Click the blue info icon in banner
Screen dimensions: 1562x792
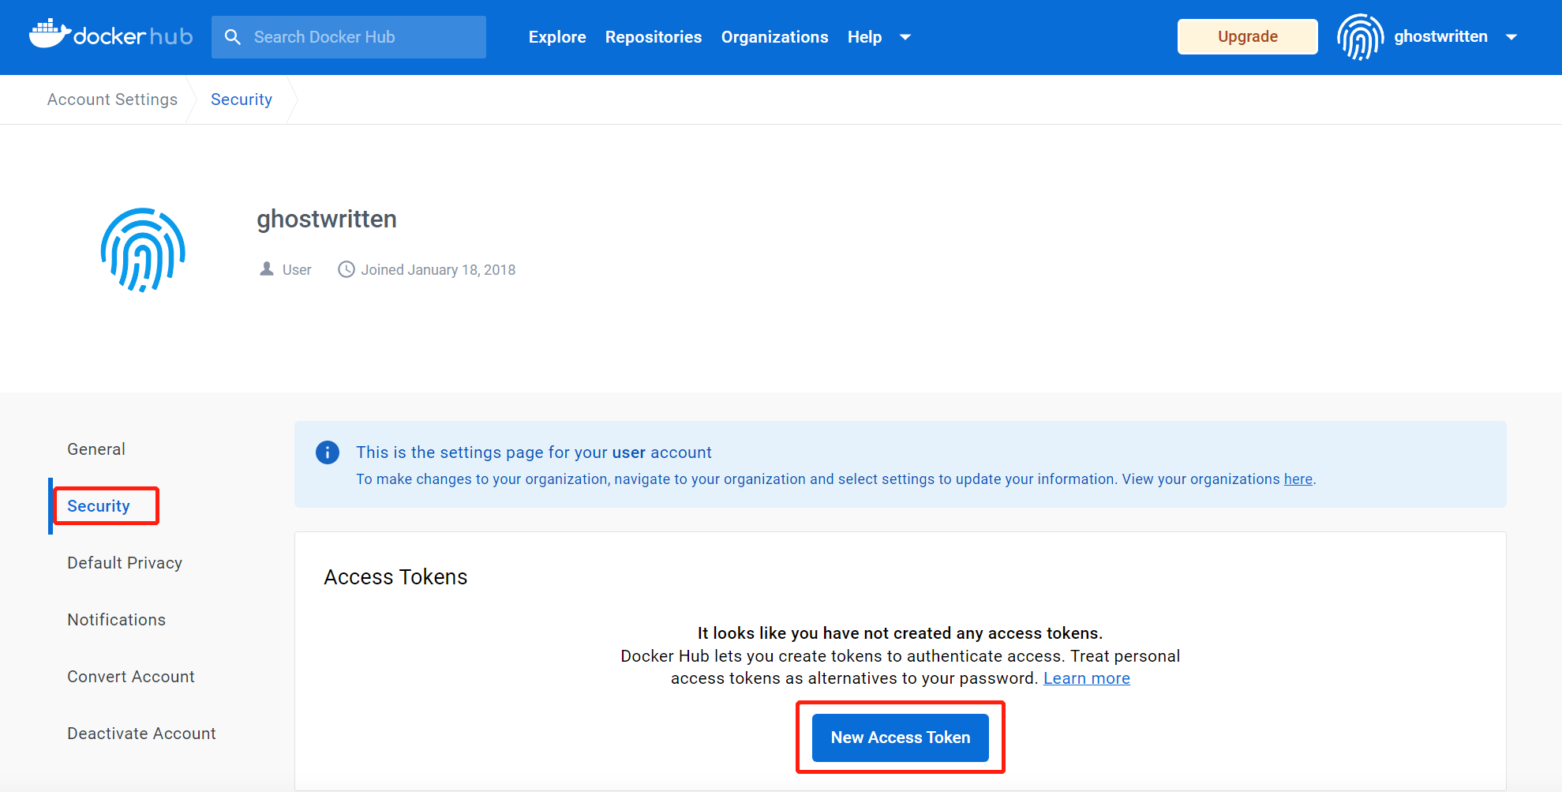click(328, 452)
